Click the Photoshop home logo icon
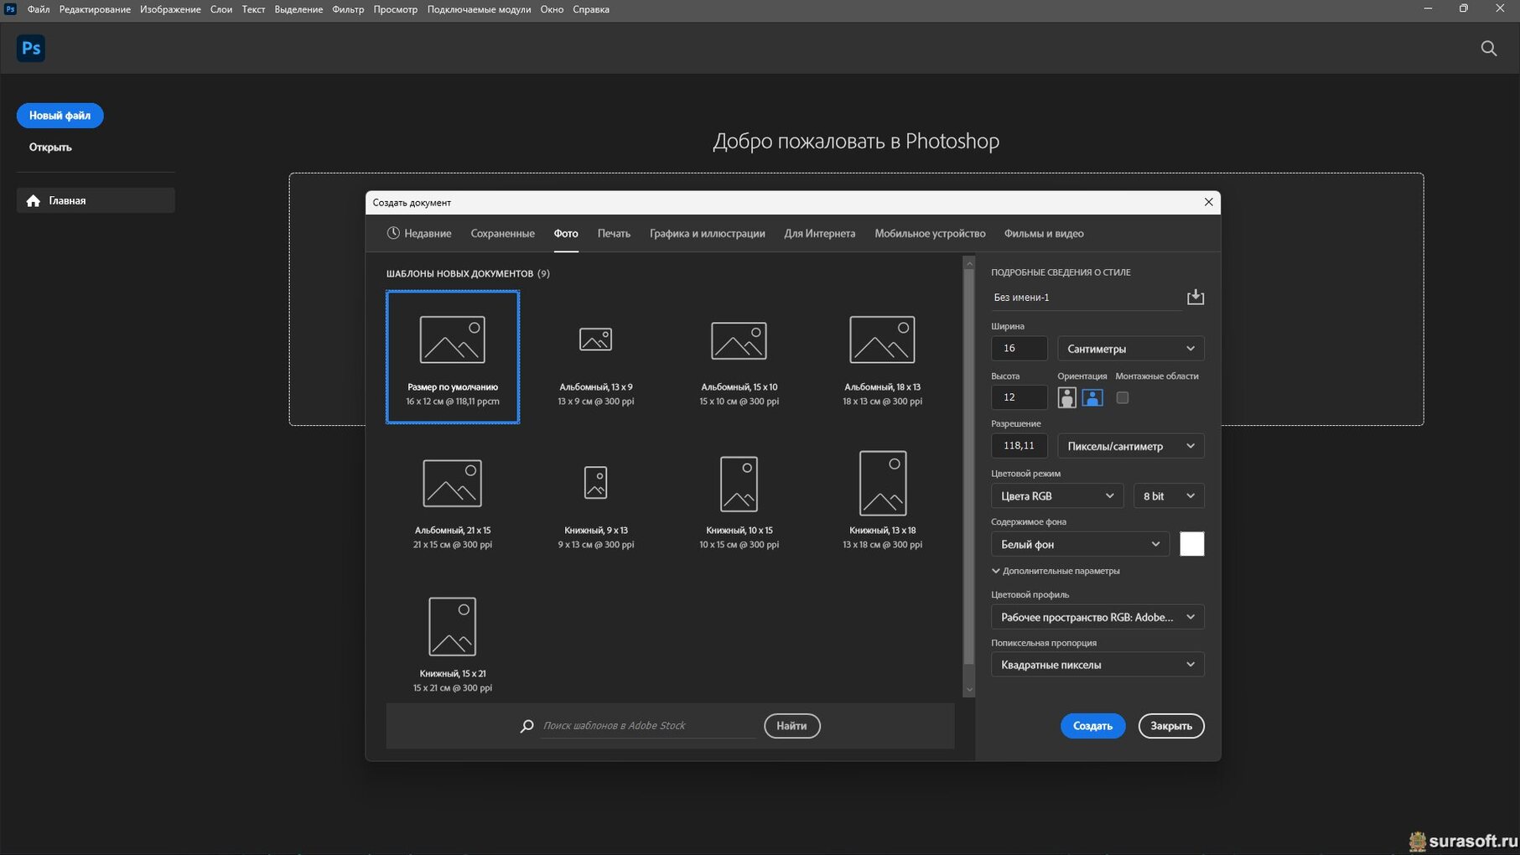 (x=31, y=48)
